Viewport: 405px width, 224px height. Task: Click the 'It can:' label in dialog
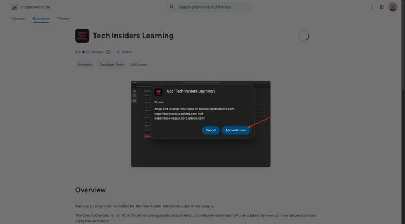(x=159, y=102)
